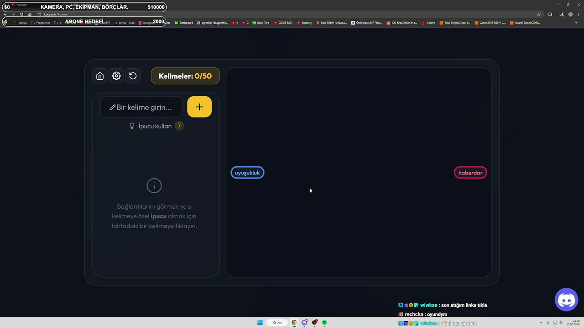The height and width of the screenshot is (328, 584).
Task: Open the 'Korkunç' YouTube bookmark
Action: click(x=304, y=23)
